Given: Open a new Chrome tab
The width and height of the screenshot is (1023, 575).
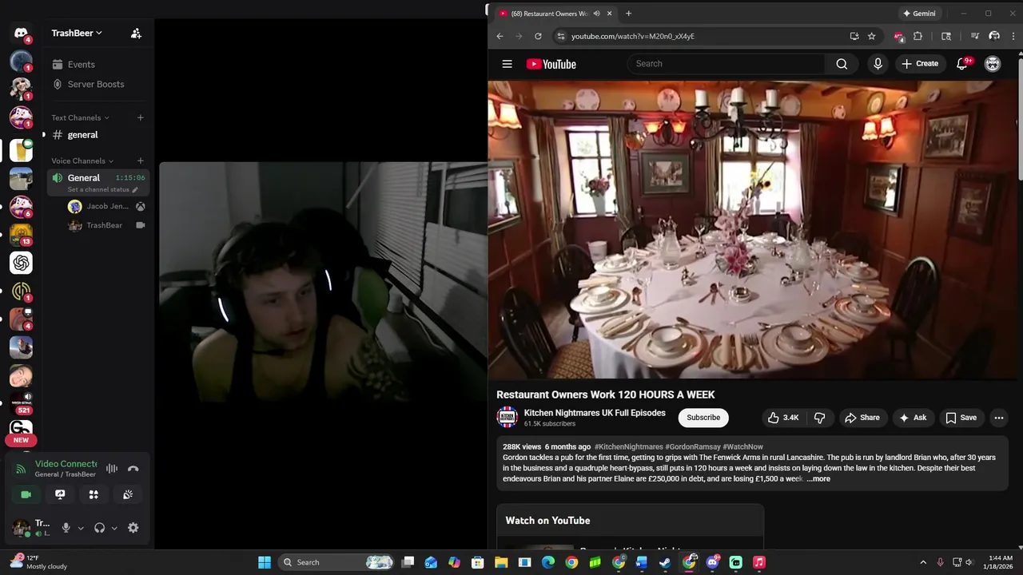Looking at the screenshot, I should 628,14.
